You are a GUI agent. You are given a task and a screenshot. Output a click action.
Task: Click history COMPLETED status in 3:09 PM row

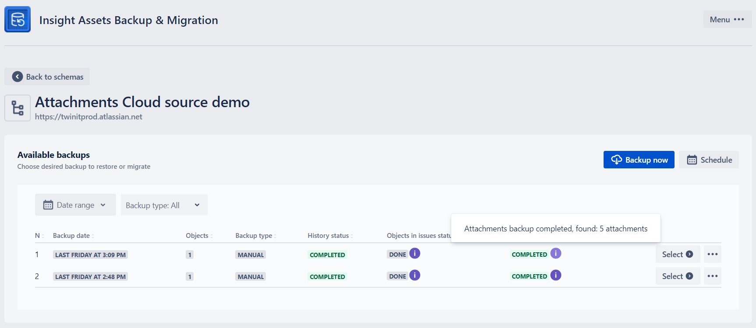coord(327,255)
